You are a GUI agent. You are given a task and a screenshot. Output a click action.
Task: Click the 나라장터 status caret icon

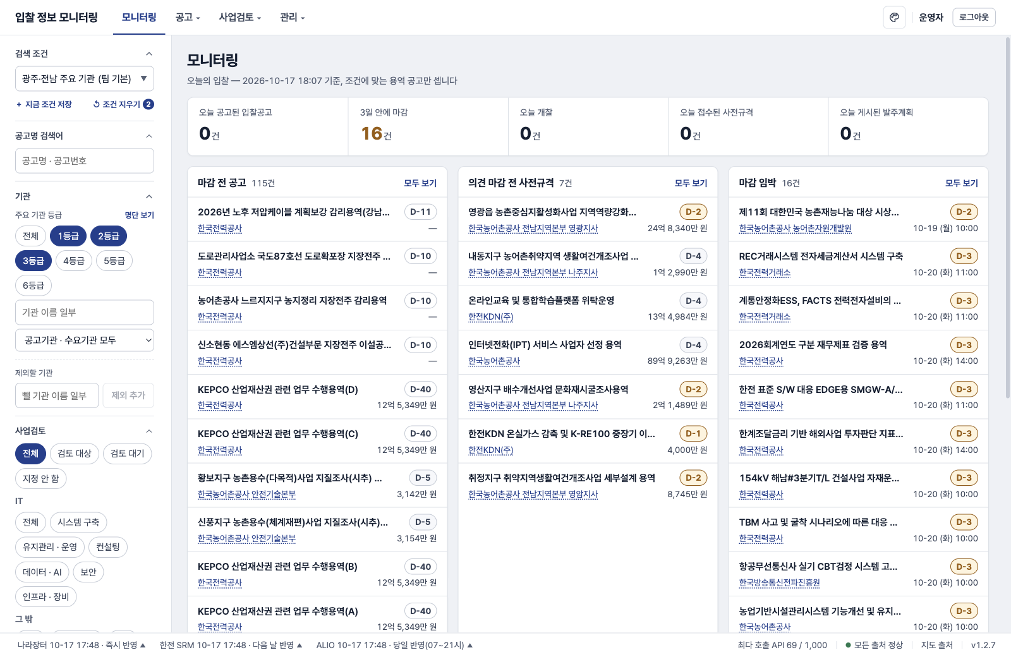tap(143, 645)
